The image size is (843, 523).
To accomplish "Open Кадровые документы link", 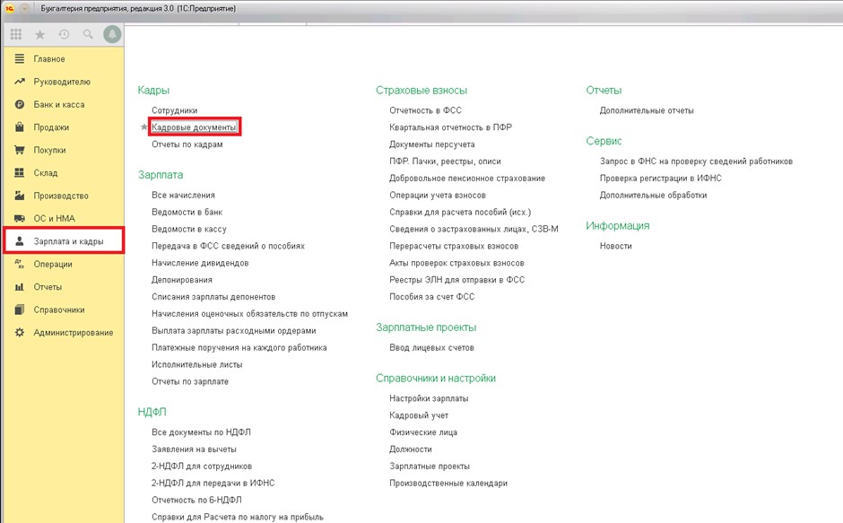I will [x=194, y=128].
